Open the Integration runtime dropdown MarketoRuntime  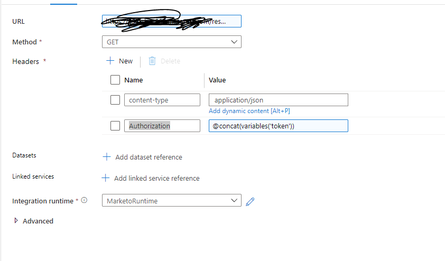(172, 200)
